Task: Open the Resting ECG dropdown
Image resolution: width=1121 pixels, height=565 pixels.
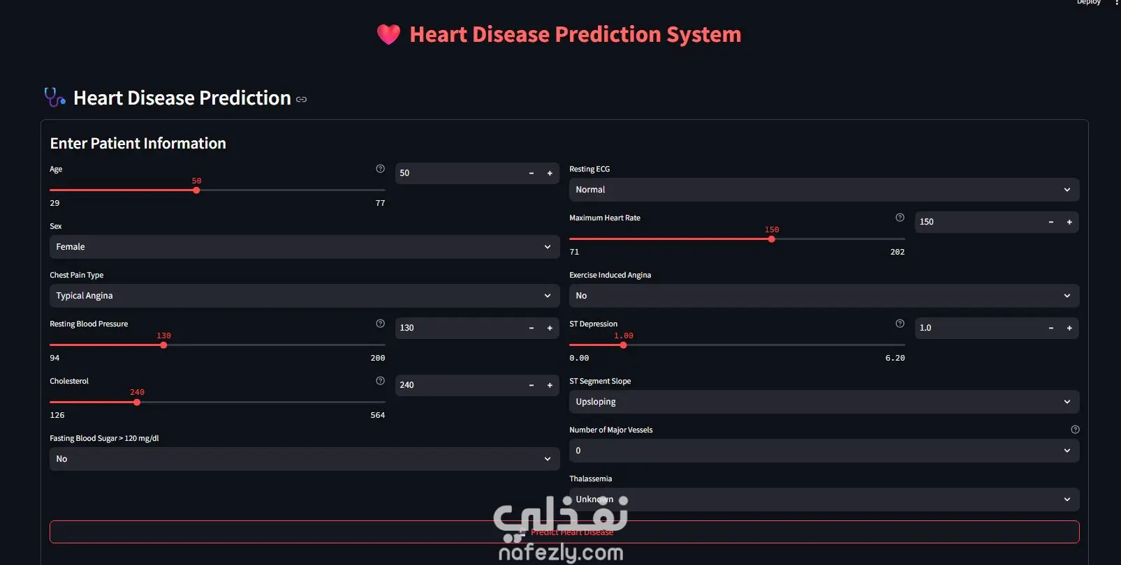Action: pos(824,190)
